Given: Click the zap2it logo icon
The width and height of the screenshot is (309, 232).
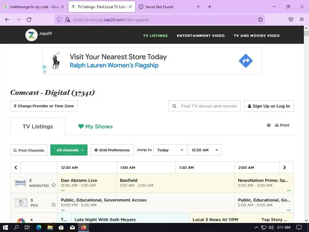Looking at the screenshot, I should 31,35.
